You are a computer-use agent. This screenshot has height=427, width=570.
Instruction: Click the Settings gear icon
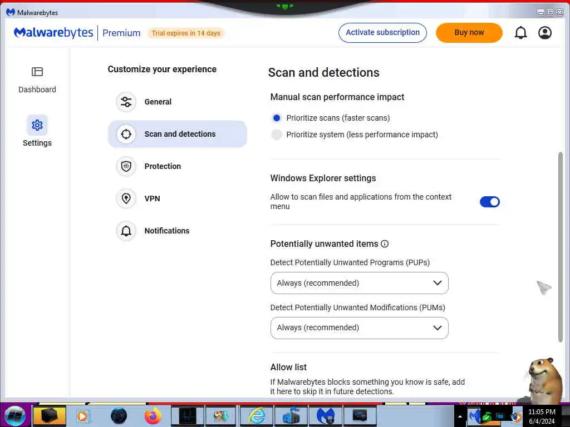(37, 125)
